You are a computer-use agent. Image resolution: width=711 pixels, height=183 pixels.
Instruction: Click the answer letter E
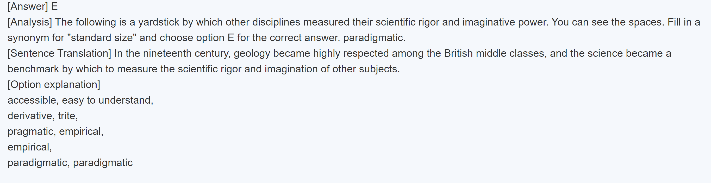(x=54, y=6)
